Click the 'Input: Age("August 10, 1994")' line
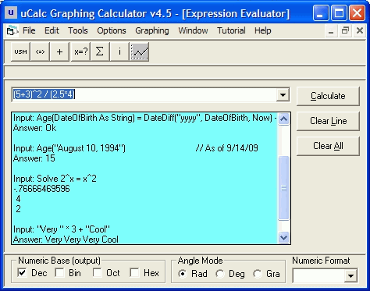The height and width of the screenshot is (291, 370). (x=69, y=148)
